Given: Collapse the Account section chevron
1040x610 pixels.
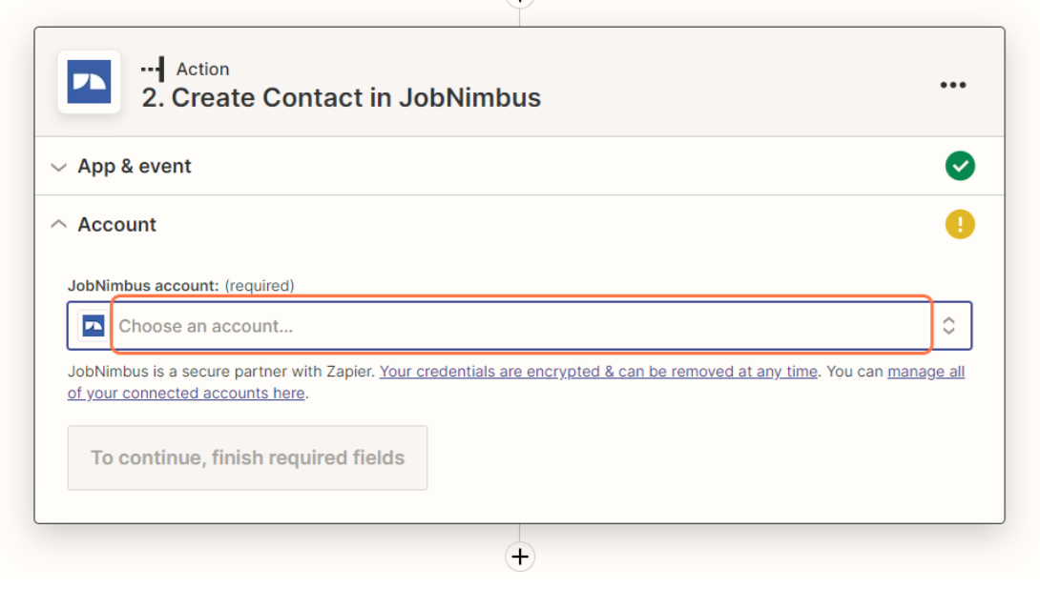Looking at the screenshot, I should [59, 225].
